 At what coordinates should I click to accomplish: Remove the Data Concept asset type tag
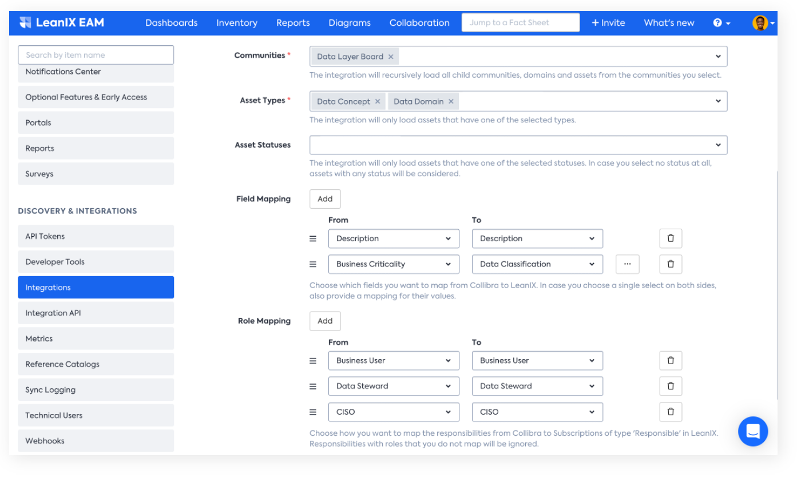[x=378, y=101]
